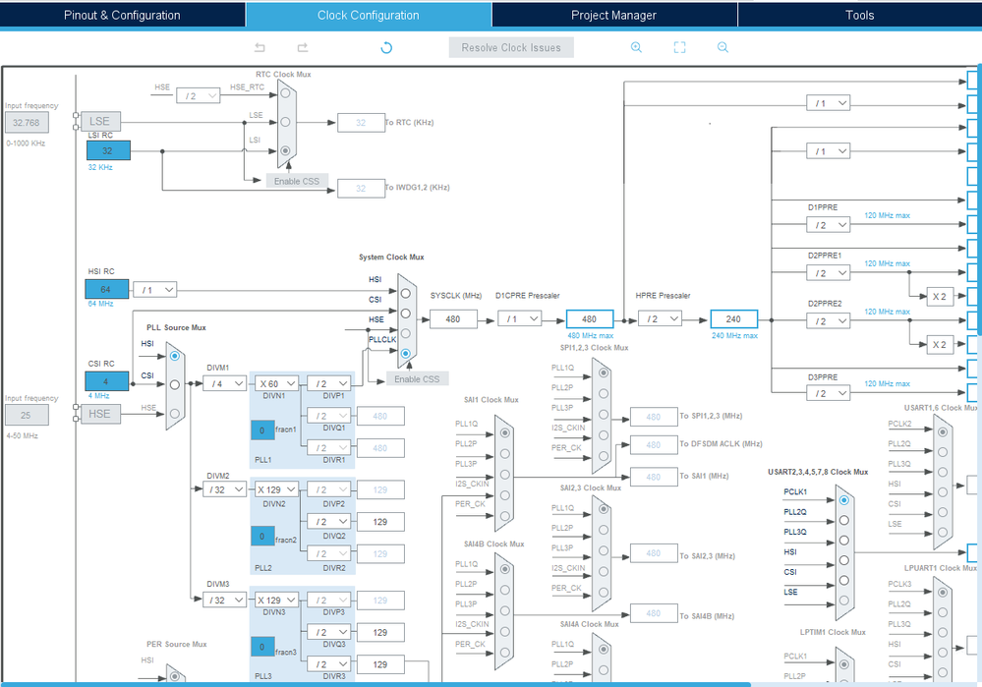Zoom out of the clock diagram
982x687 pixels.
(722, 47)
